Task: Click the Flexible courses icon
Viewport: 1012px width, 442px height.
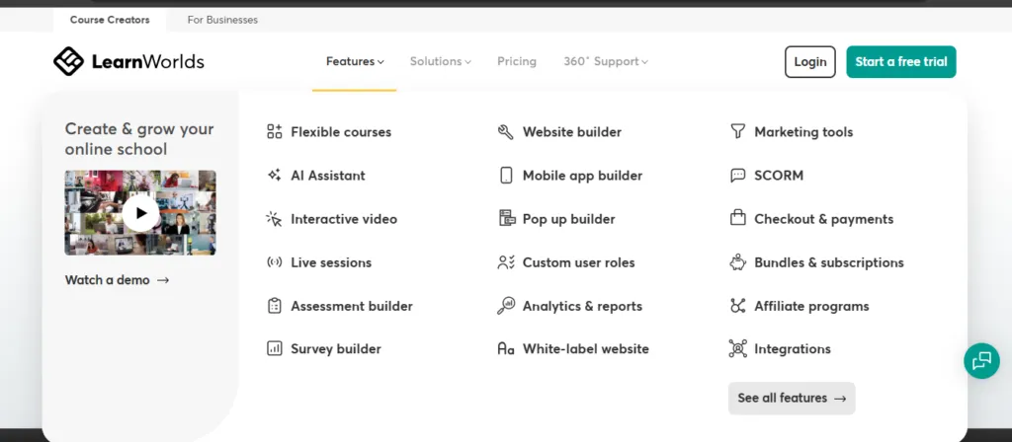Action: point(275,132)
